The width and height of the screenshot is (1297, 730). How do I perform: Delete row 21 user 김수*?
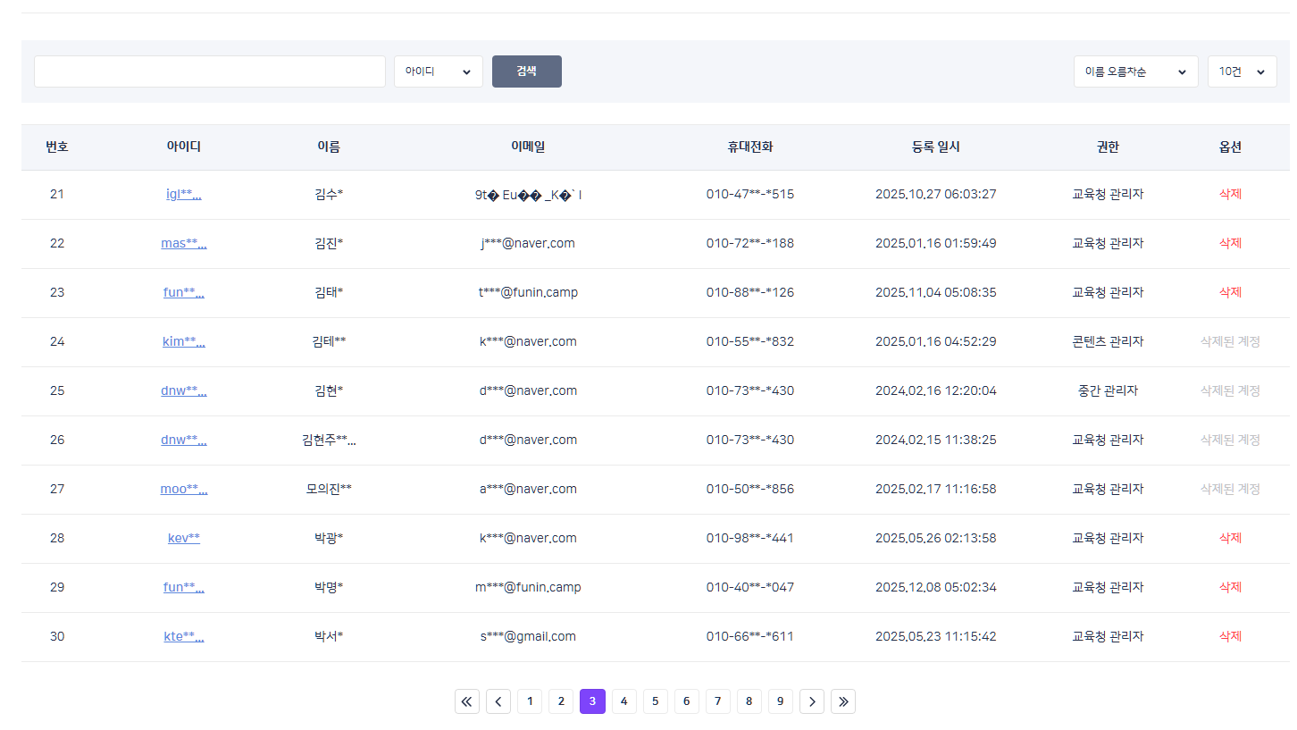pos(1230,194)
